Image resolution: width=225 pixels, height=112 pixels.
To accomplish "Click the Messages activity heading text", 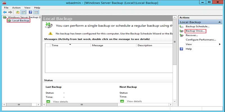I will click(97, 39).
